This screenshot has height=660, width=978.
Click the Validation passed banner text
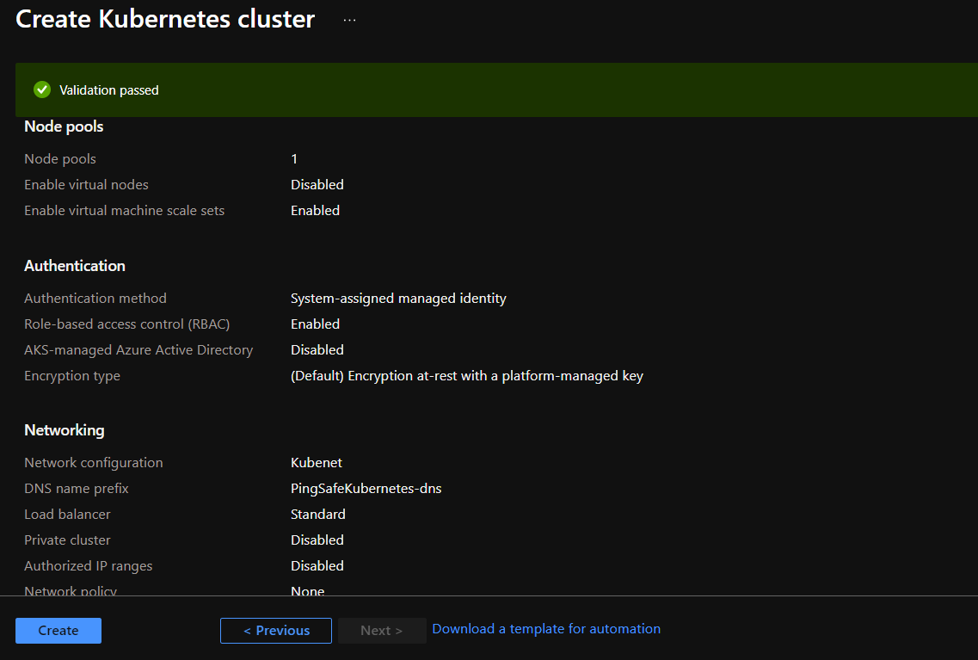click(x=109, y=90)
